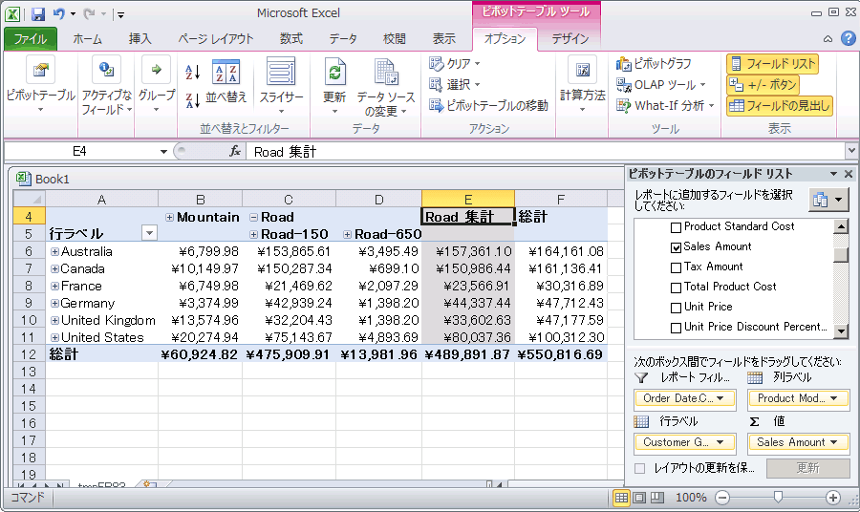Screen dimensions: 860x512
Task: Click the Refresh (更新) icon in ribbon
Action: [334, 74]
